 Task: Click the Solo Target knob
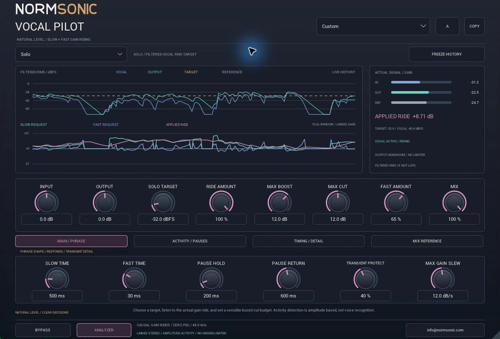click(x=163, y=202)
